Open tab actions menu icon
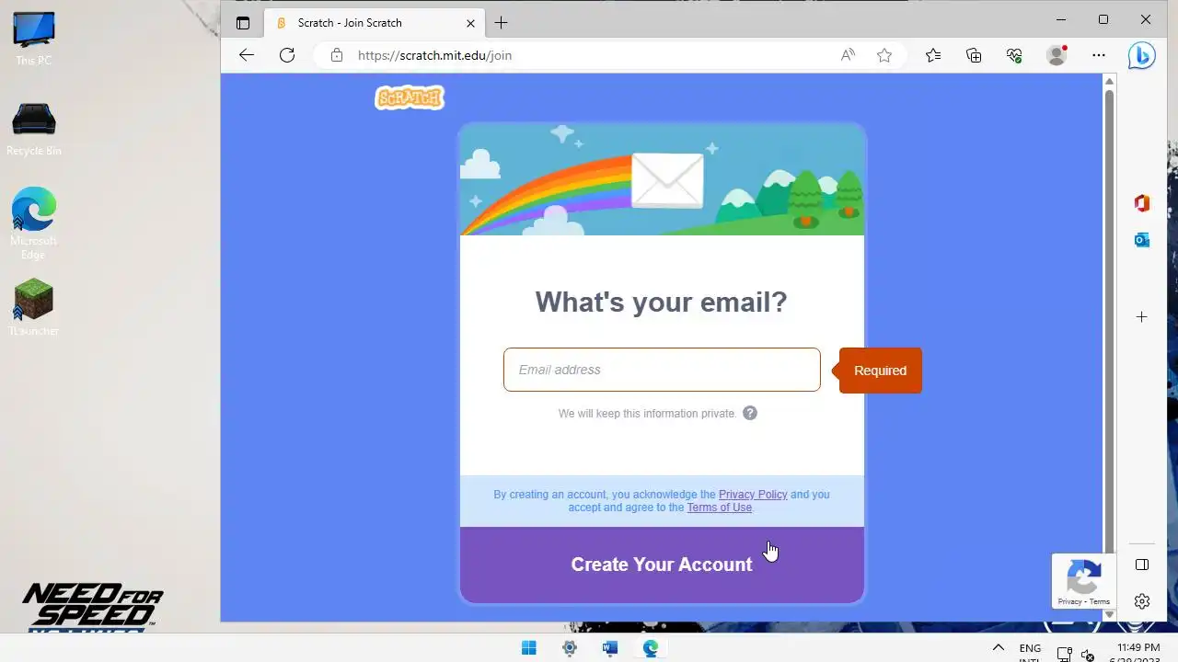 pos(243,23)
